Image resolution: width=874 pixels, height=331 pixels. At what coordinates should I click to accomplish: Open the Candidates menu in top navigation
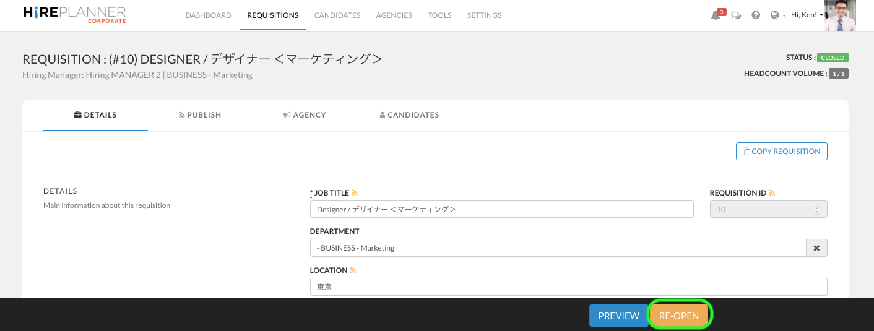point(337,15)
